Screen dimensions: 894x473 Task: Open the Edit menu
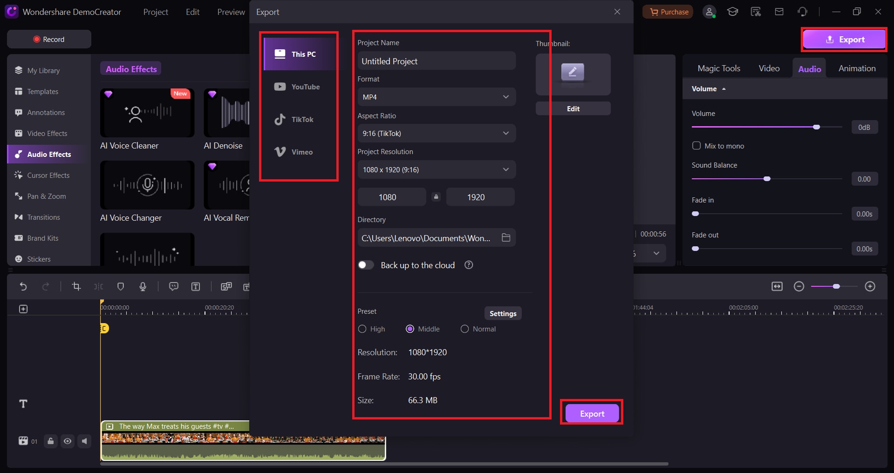coord(192,12)
